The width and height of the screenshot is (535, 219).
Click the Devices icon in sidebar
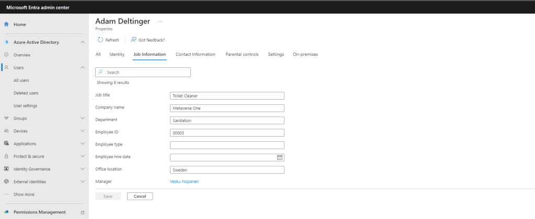tap(6, 131)
